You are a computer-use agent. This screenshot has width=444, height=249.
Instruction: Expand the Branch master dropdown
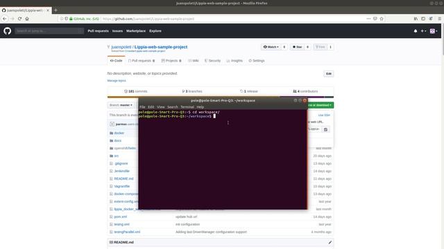(121, 105)
